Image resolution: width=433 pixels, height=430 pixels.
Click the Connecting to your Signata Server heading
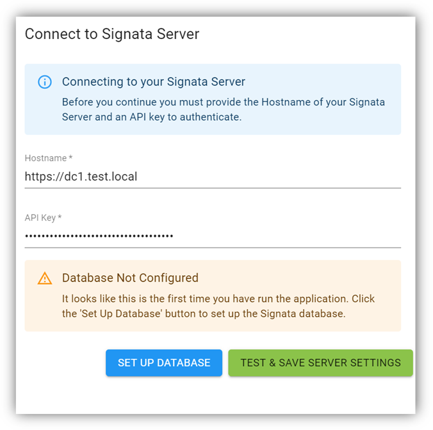154,82
